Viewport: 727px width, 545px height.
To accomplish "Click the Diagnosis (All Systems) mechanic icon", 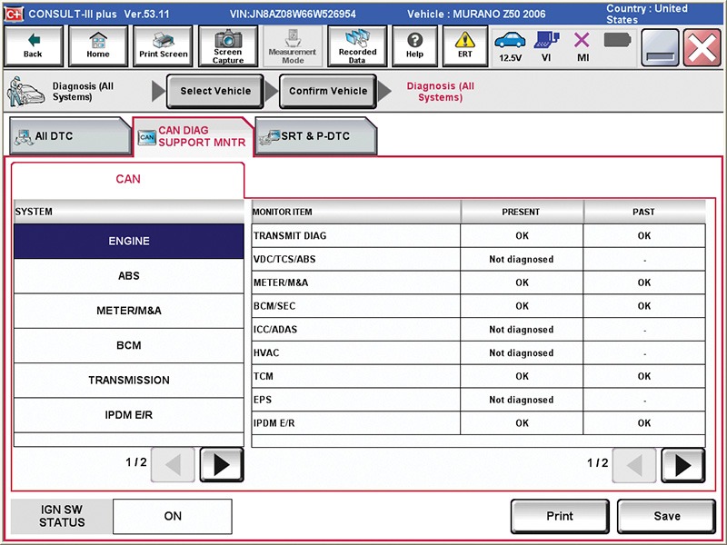I will (x=25, y=92).
